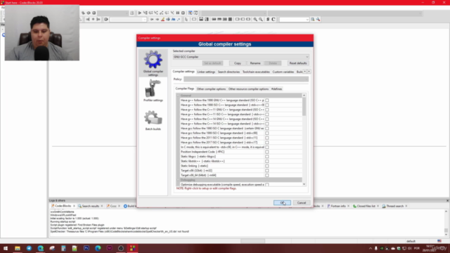This screenshot has width=450, height=253.
Task: Switch to Custom variables tab
Action: [283, 72]
